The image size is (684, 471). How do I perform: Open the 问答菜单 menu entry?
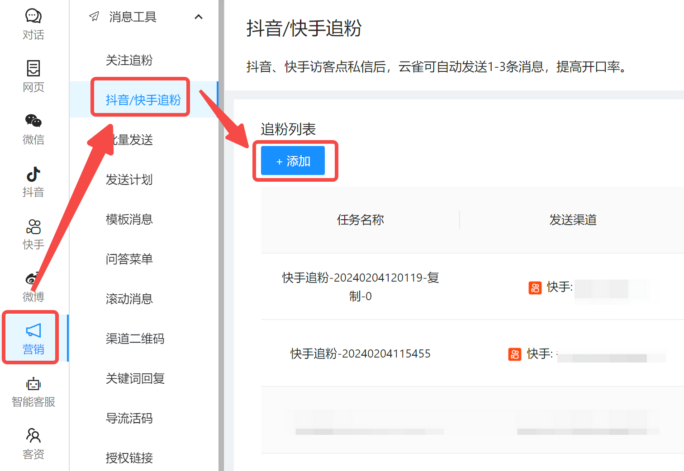tap(129, 259)
